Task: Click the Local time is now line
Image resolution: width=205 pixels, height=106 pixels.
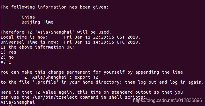Action: click(70, 37)
